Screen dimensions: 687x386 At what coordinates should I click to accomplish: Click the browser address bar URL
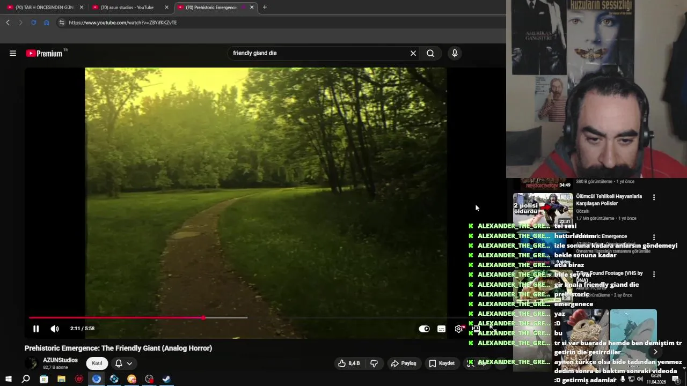point(123,23)
